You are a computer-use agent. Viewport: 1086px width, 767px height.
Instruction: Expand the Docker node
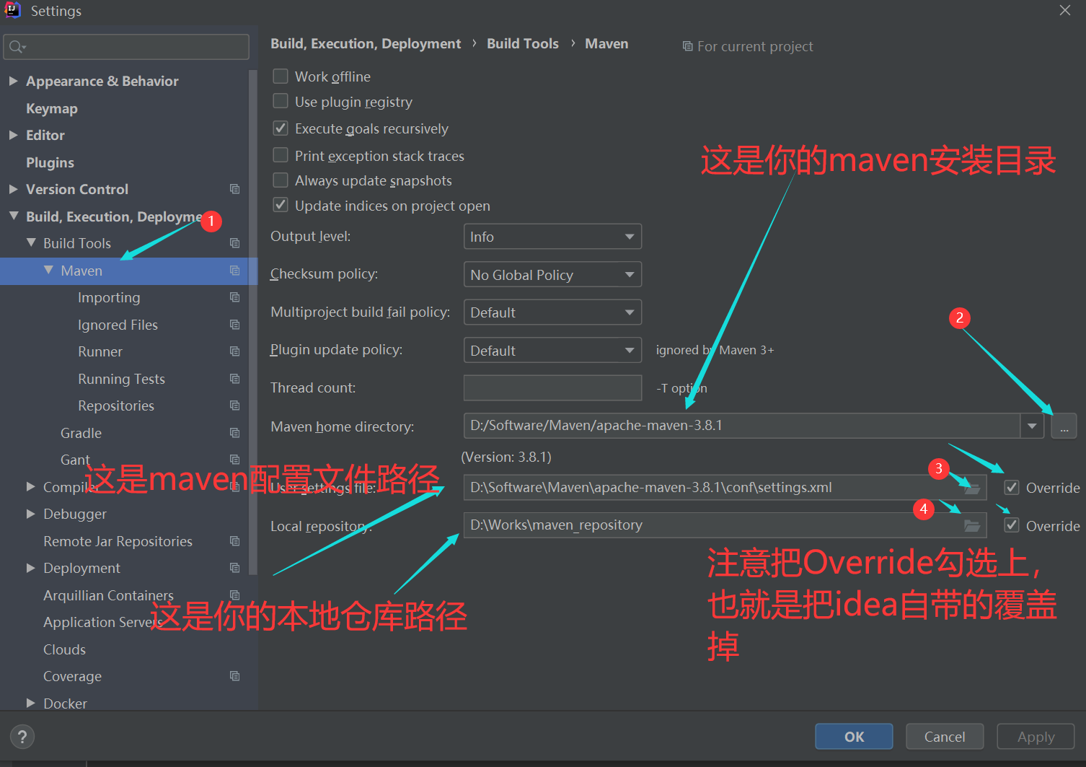pyautogui.click(x=30, y=703)
